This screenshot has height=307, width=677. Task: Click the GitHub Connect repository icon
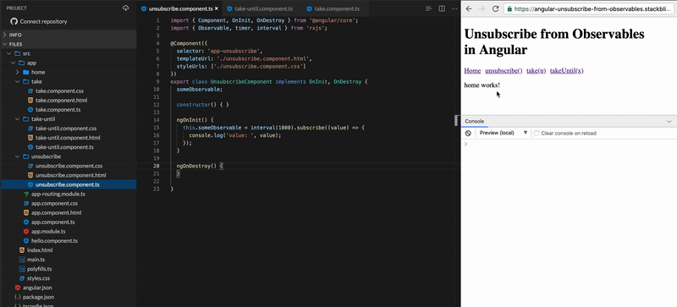(14, 21)
